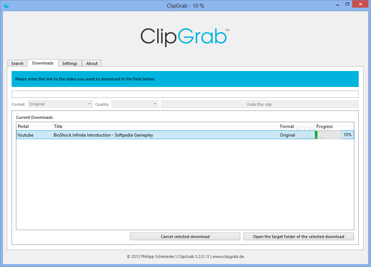Click the Title column header

click(165, 126)
